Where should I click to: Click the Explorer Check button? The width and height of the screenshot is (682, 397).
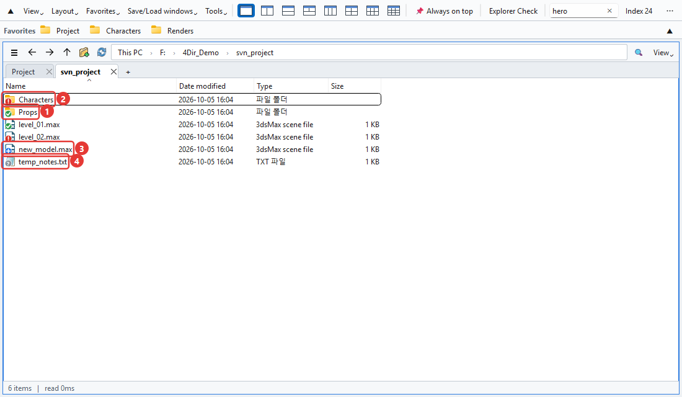tap(513, 11)
